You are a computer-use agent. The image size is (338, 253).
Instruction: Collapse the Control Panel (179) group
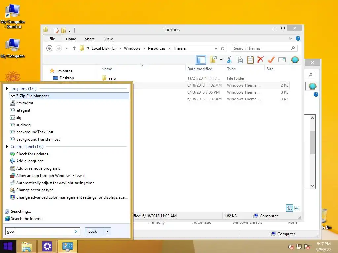[x=7, y=147]
